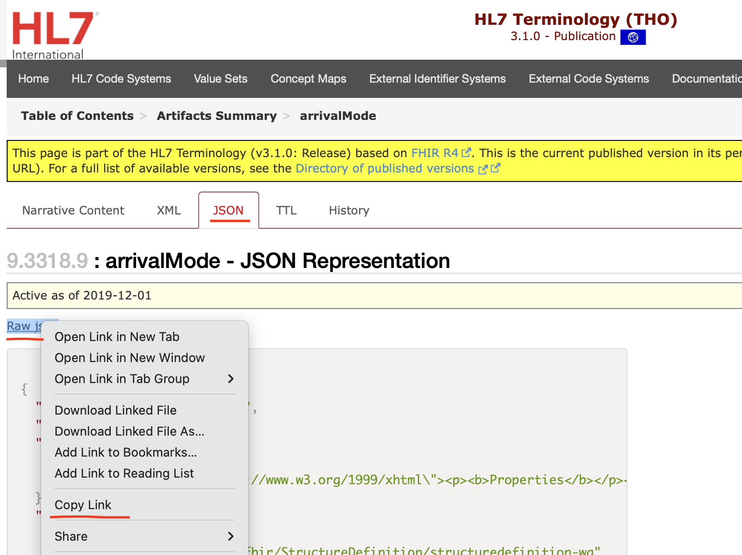Expand the Open Link in Tab Group submenu arrow
The image size is (742, 555).
coord(231,379)
